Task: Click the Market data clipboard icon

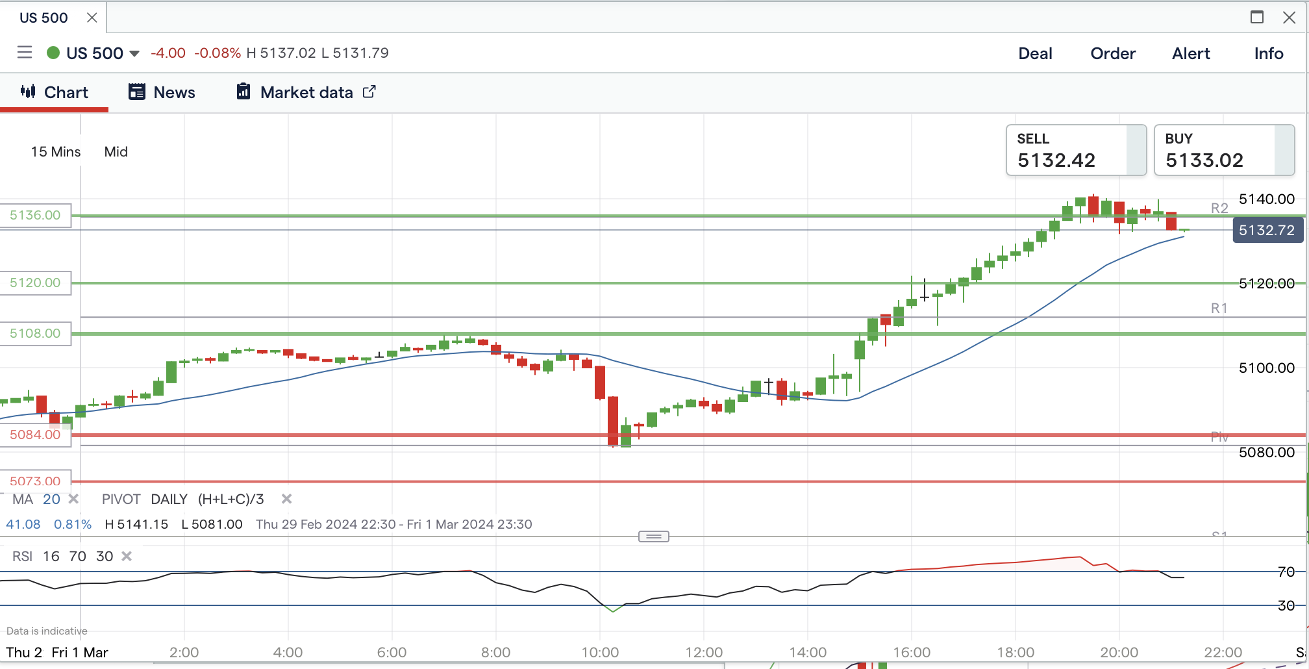Action: coord(243,92)
